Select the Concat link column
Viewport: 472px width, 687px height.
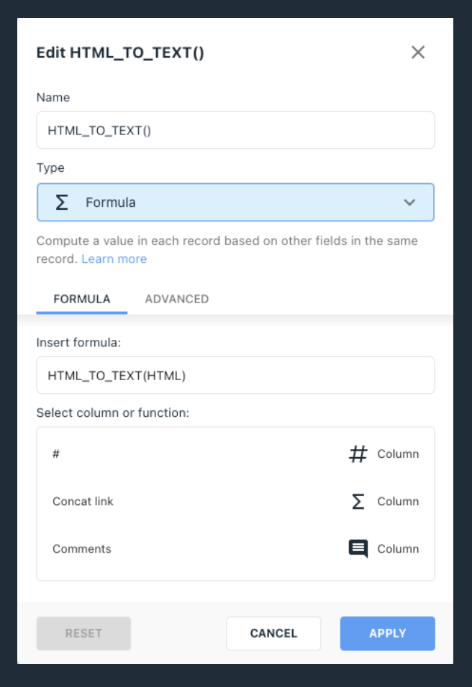(235, 501)
